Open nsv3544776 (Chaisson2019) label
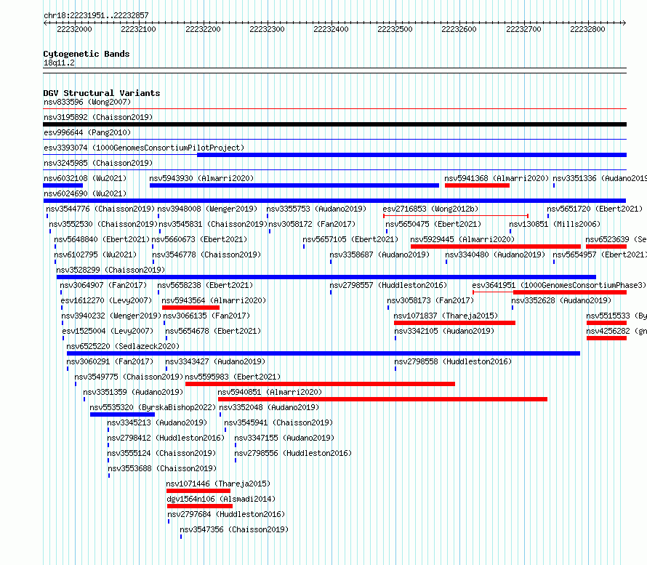 tap(100, 209)
